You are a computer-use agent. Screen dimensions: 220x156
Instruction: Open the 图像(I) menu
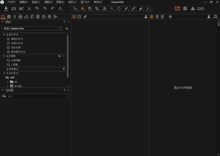(60, 2)
